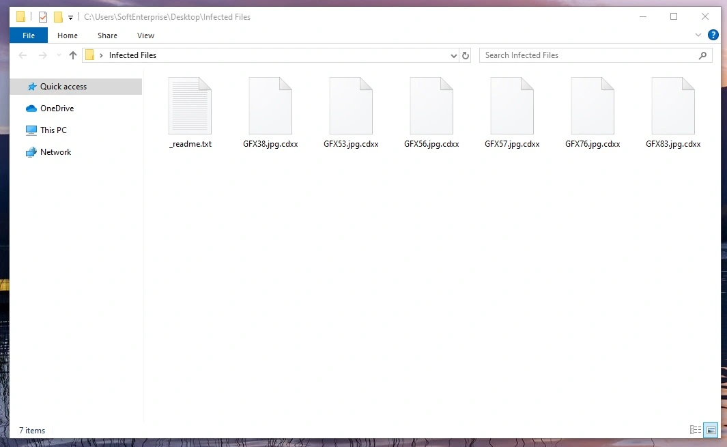727x447 pixels.
Task: Click the _readme.txt file name label
Action: pyautogui.click(x=190, y=144)
